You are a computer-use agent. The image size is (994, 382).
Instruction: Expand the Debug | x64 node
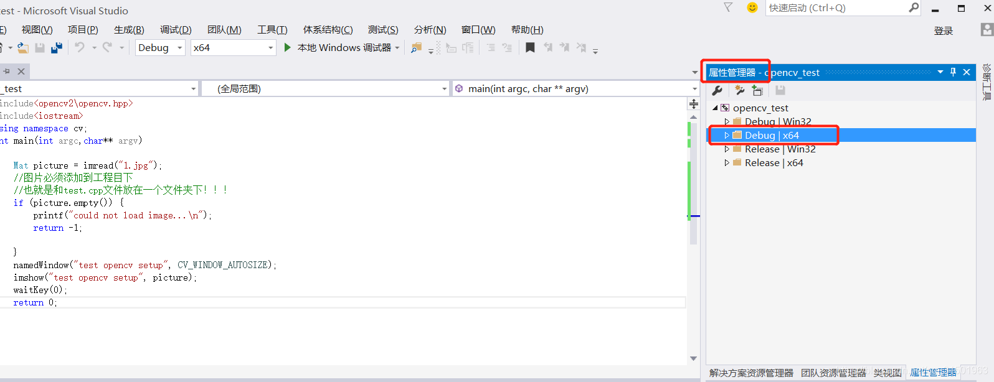pos(726,135)
